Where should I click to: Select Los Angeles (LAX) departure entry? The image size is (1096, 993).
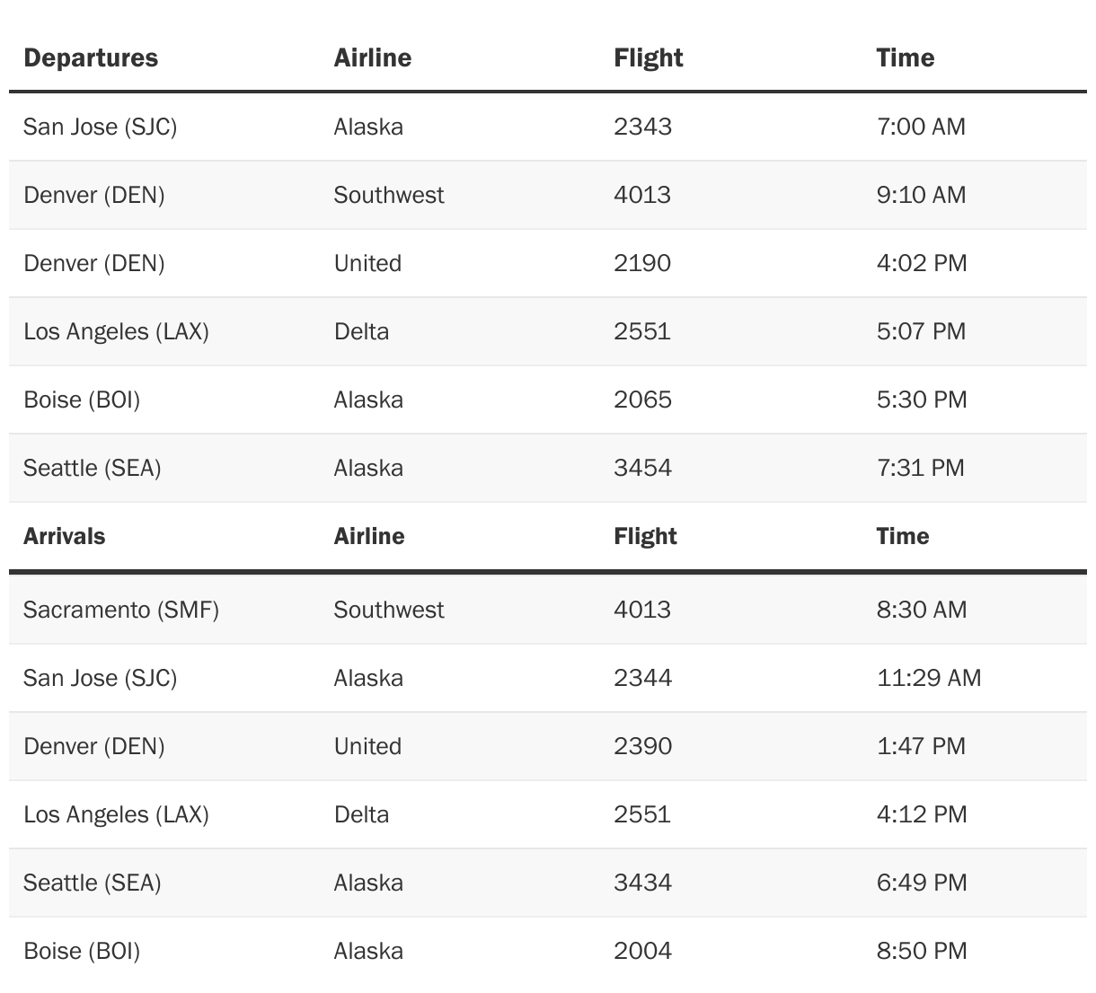[116, 331]
